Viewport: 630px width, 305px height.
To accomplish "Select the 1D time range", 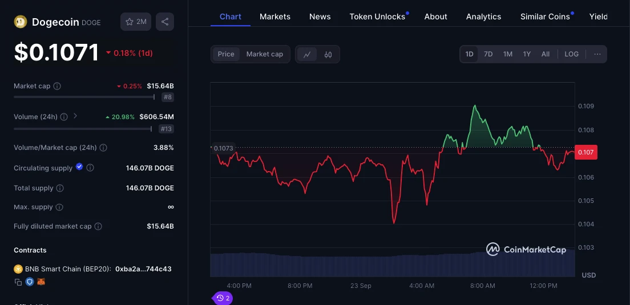I will click(x=469, y=54).
